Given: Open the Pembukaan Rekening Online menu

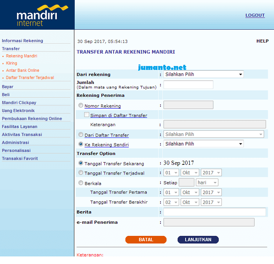Looking at the screenshot, I should tap(32, 118).
